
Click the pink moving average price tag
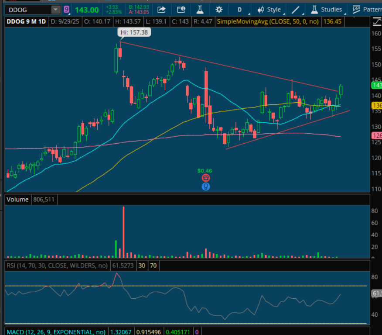point(376,135)
